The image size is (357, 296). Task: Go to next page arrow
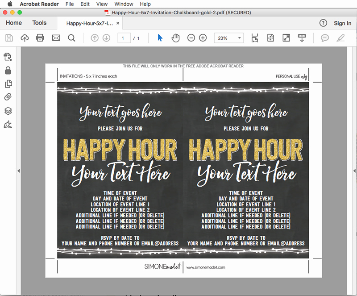106,38
